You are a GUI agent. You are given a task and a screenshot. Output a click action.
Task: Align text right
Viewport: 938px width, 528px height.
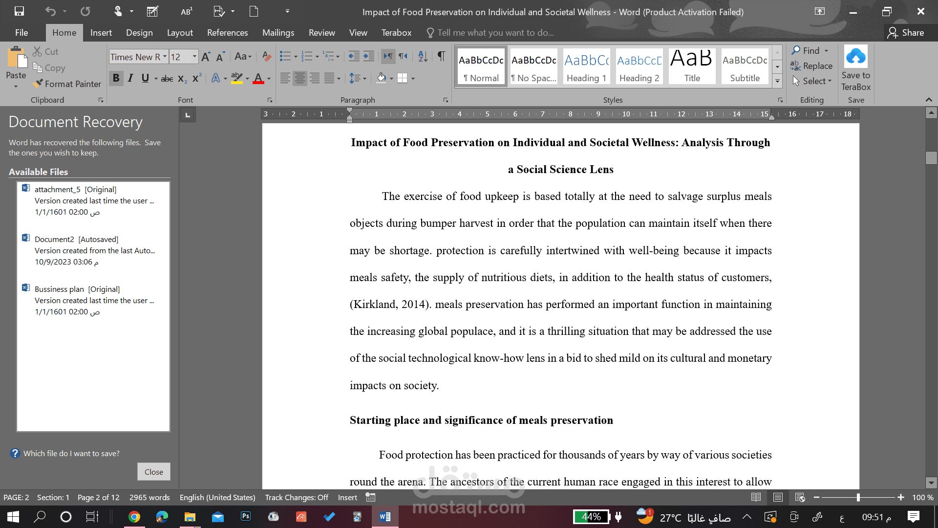315,78
